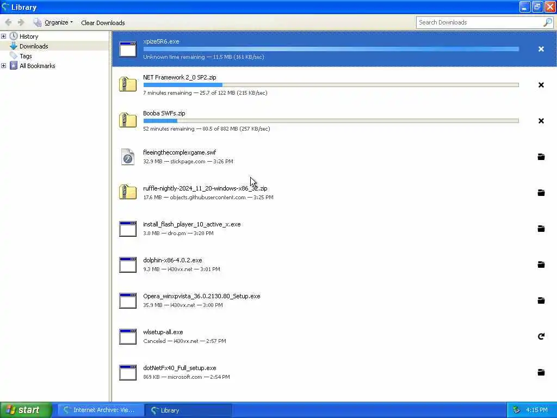The width and height of the screenshot is (557, 418).
Task: Expand the History tree node
Action: point(4,36)
